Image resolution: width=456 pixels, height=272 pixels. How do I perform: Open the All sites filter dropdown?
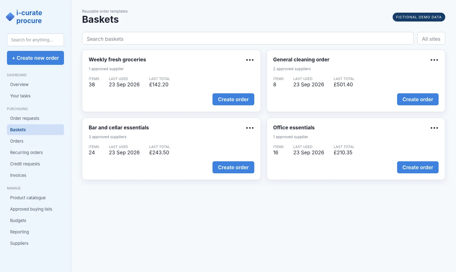431,38
